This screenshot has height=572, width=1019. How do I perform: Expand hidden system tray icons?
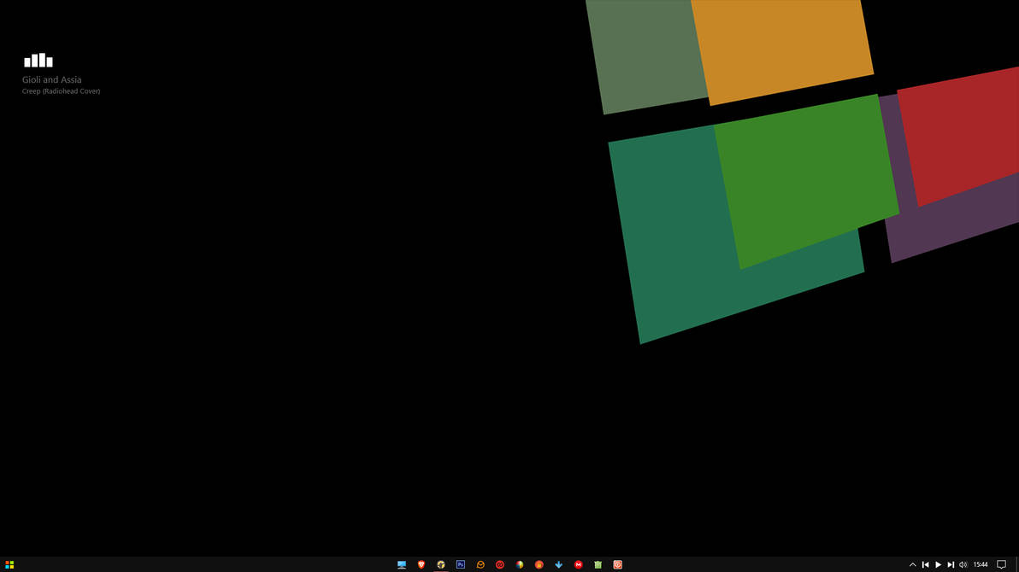[x=913, y=564]
